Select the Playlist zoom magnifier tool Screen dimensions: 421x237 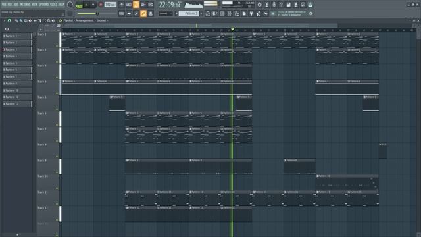[x=49, y=20]
